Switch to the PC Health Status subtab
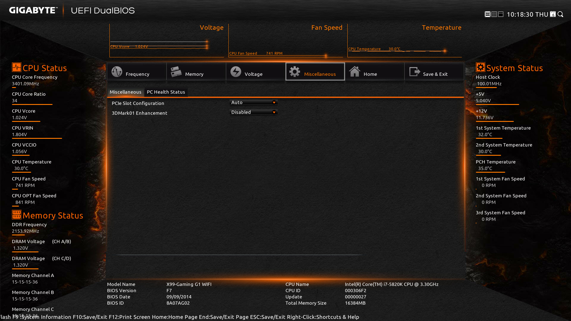This screenshot has width=571, height=321. pos(166,92)
